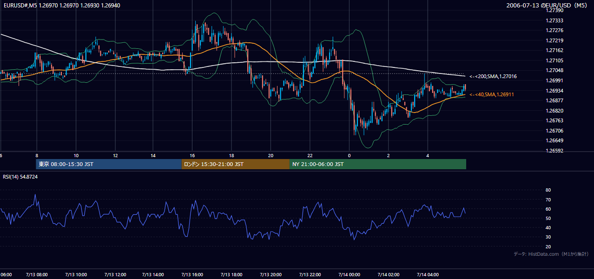This screenshot has height=279, width=594.
Task: Click the 7/14 04:00 bottom time label
Action: point(427,275)
